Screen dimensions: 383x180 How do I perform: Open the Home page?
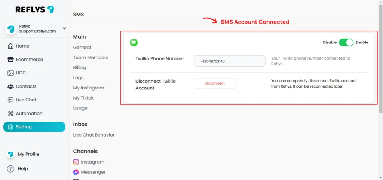point(34,46)
